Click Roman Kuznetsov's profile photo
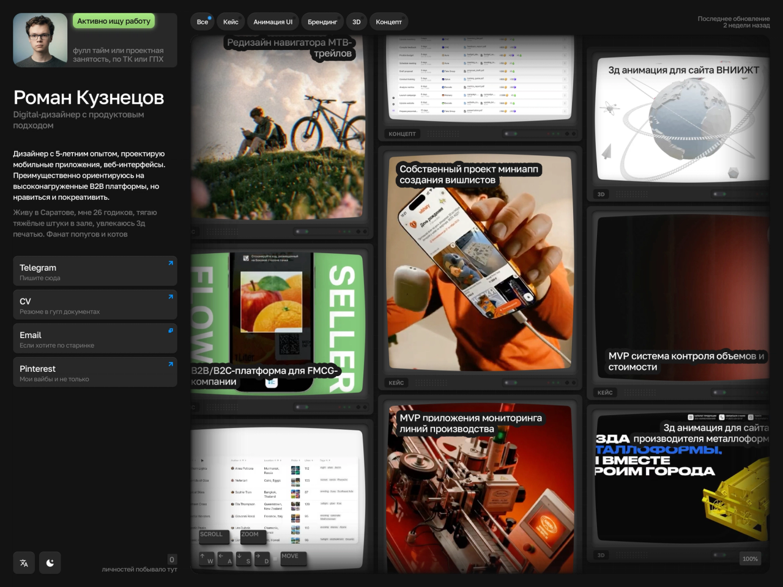This screenshot has width=783, height=587. [x=40, y=40]
